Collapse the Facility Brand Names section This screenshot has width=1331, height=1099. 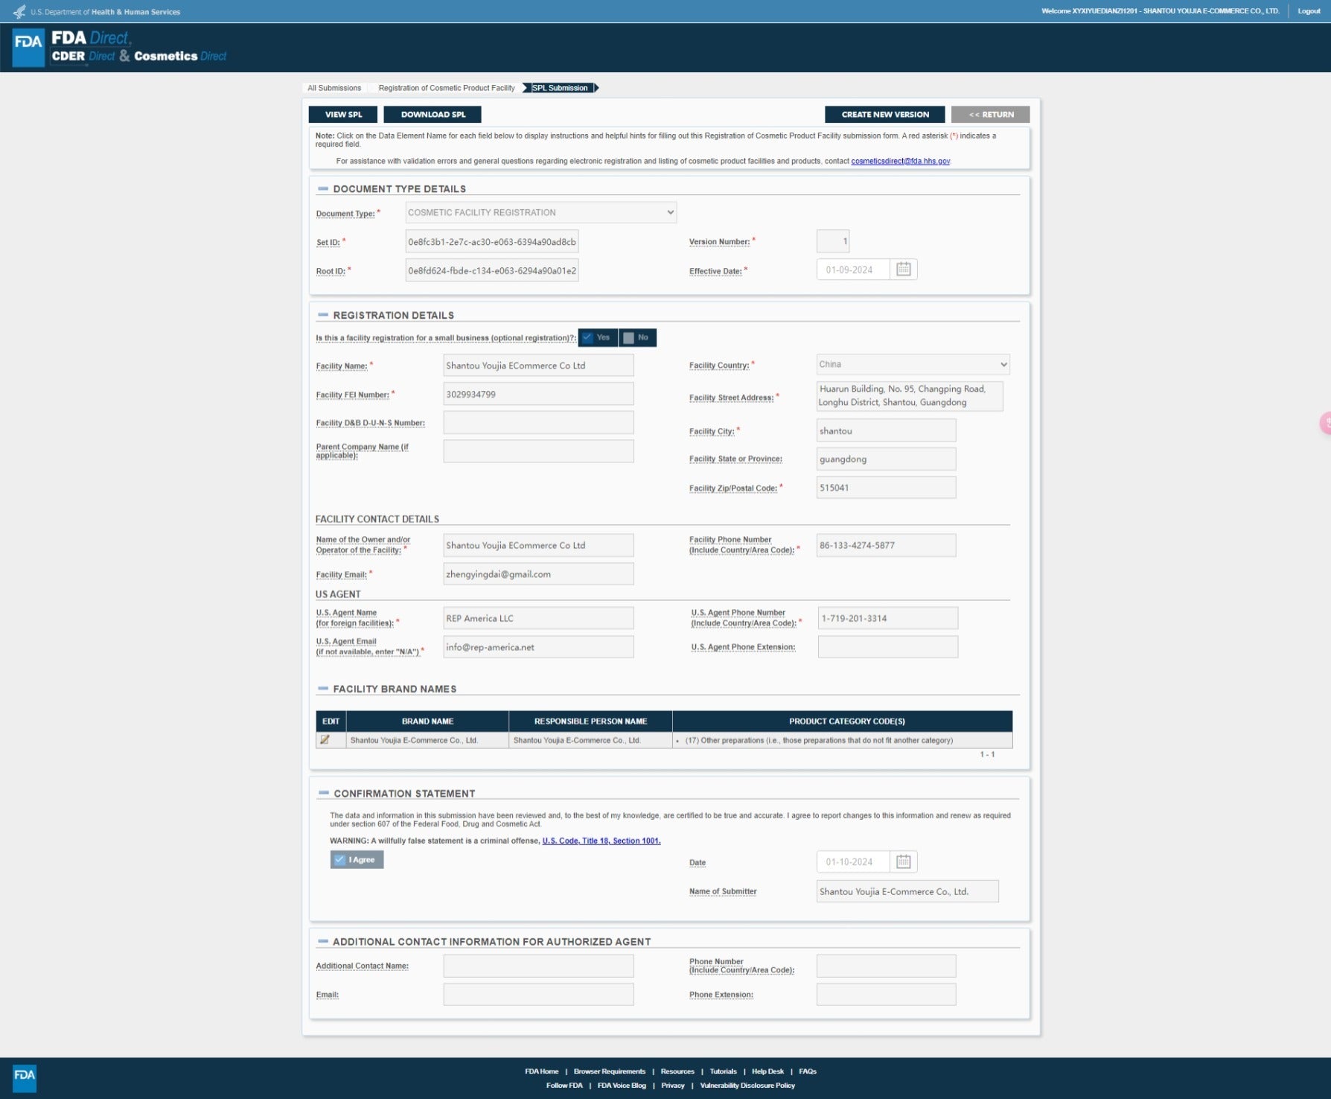click(x=323, y=689)
